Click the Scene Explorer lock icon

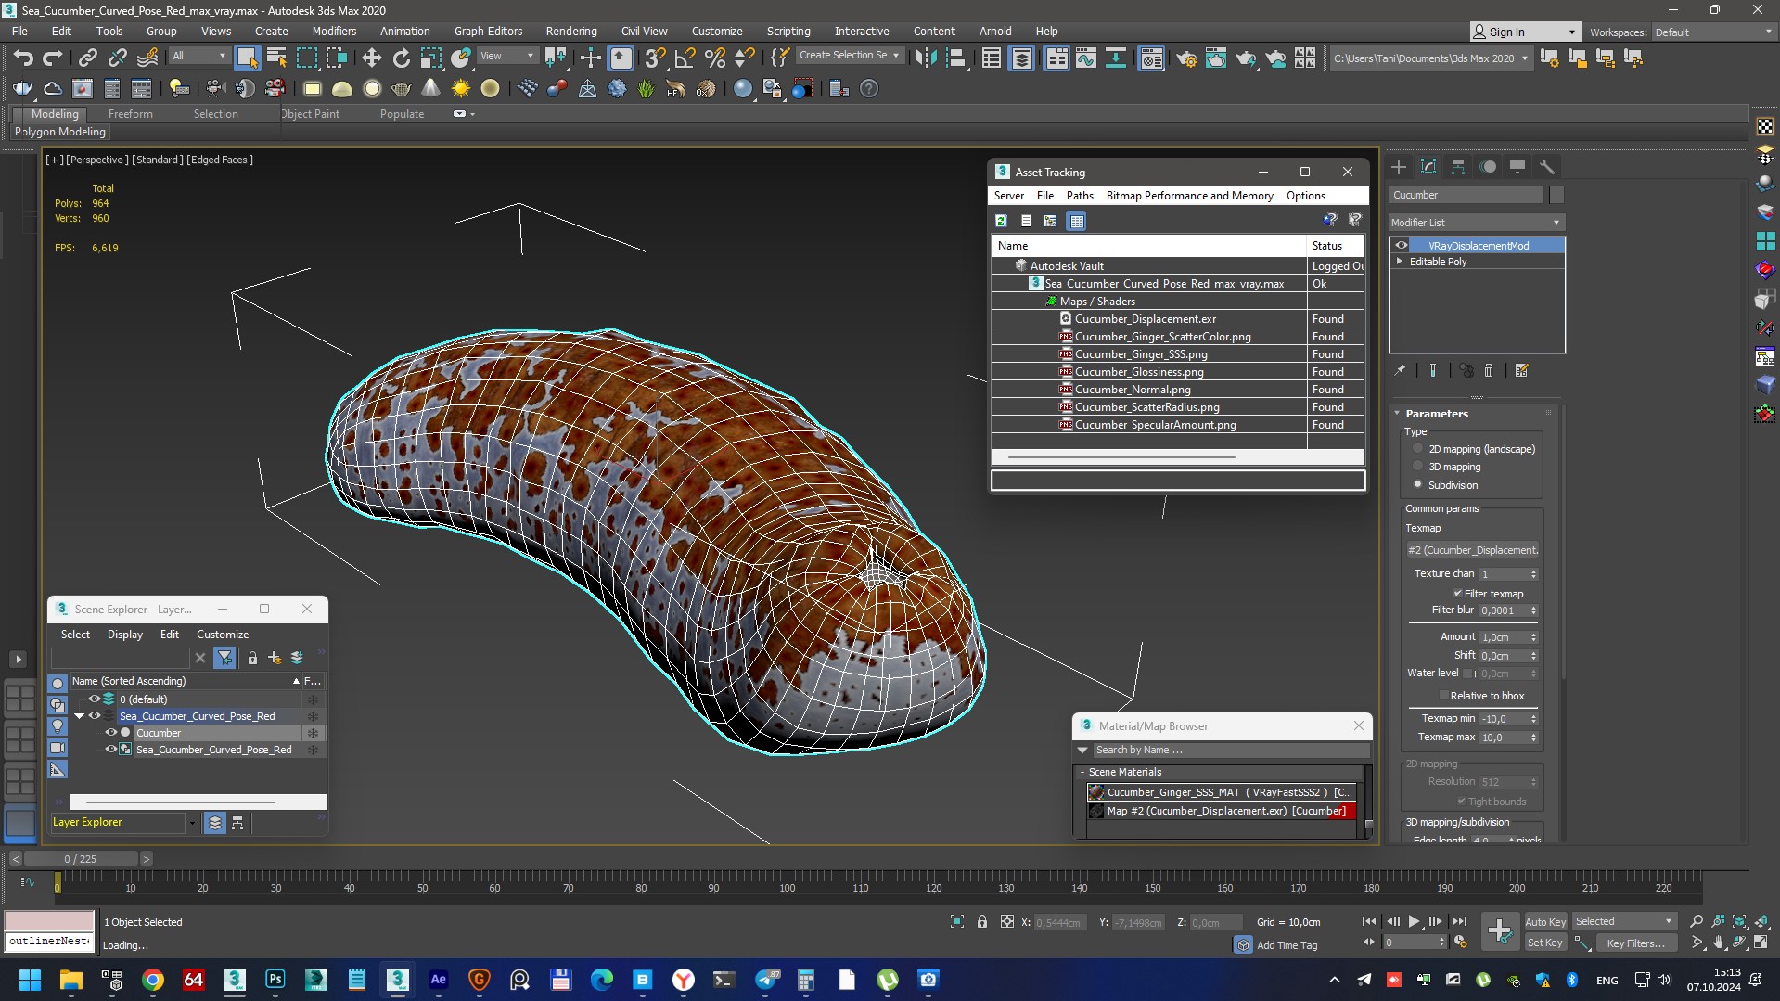[252, 658]
